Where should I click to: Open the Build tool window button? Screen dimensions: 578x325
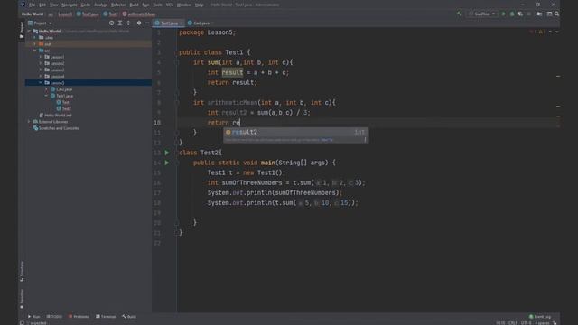pos(129,317)
